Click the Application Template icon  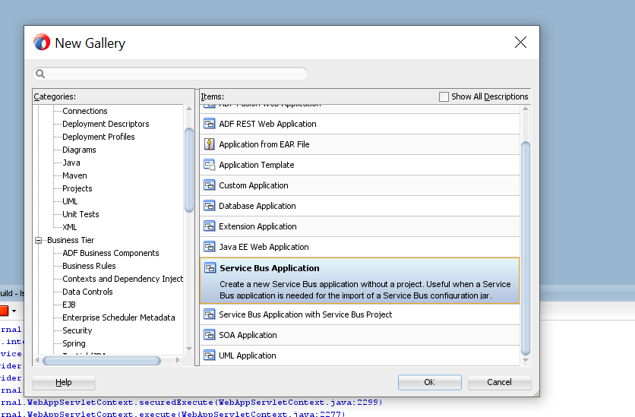pyautogui.click(x=210, y=165)
